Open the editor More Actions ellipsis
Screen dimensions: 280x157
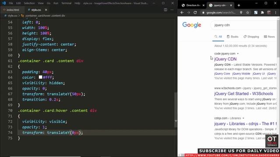pos(172,10)
